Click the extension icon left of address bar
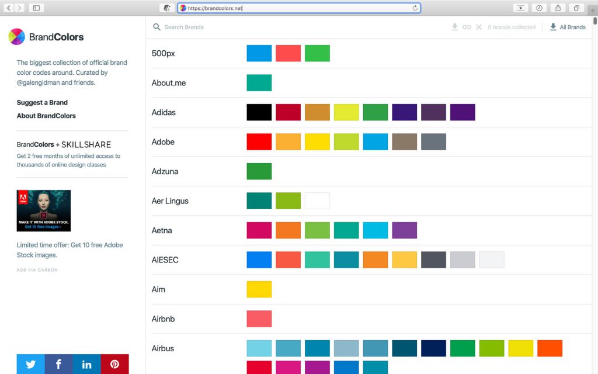This screenshot has height=374, width=598. click(x=166, y=8)
